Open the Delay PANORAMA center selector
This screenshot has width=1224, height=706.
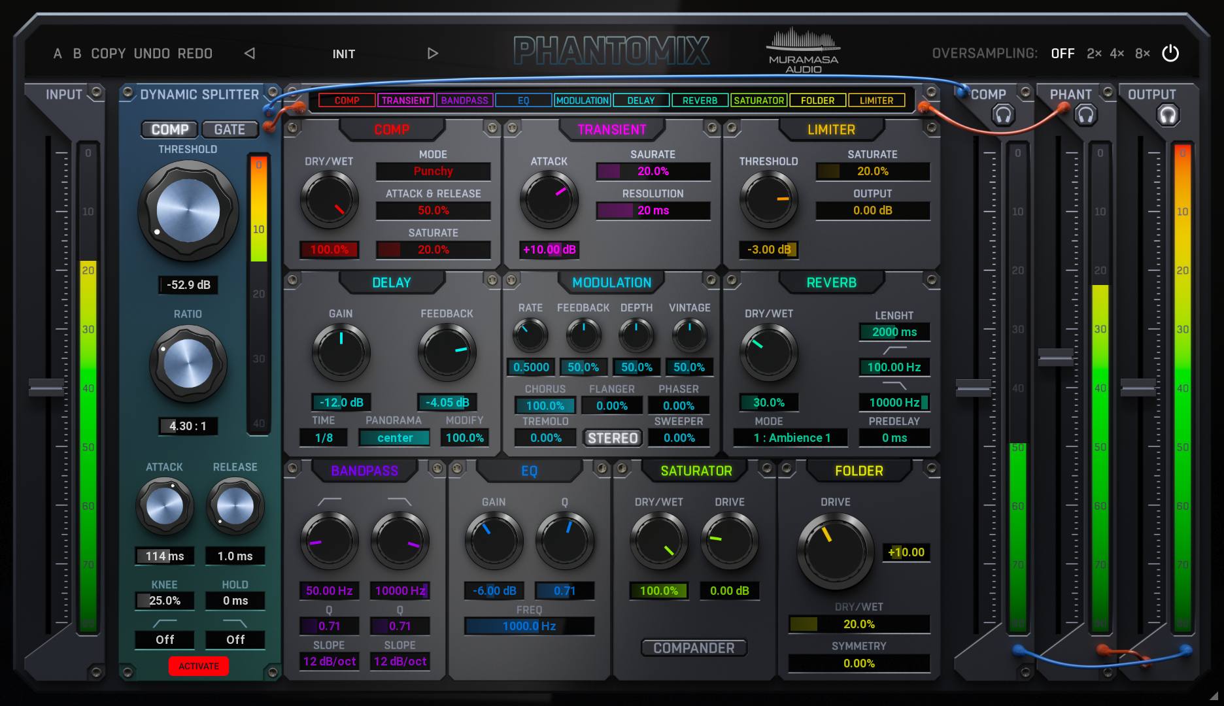click(394, 438)
